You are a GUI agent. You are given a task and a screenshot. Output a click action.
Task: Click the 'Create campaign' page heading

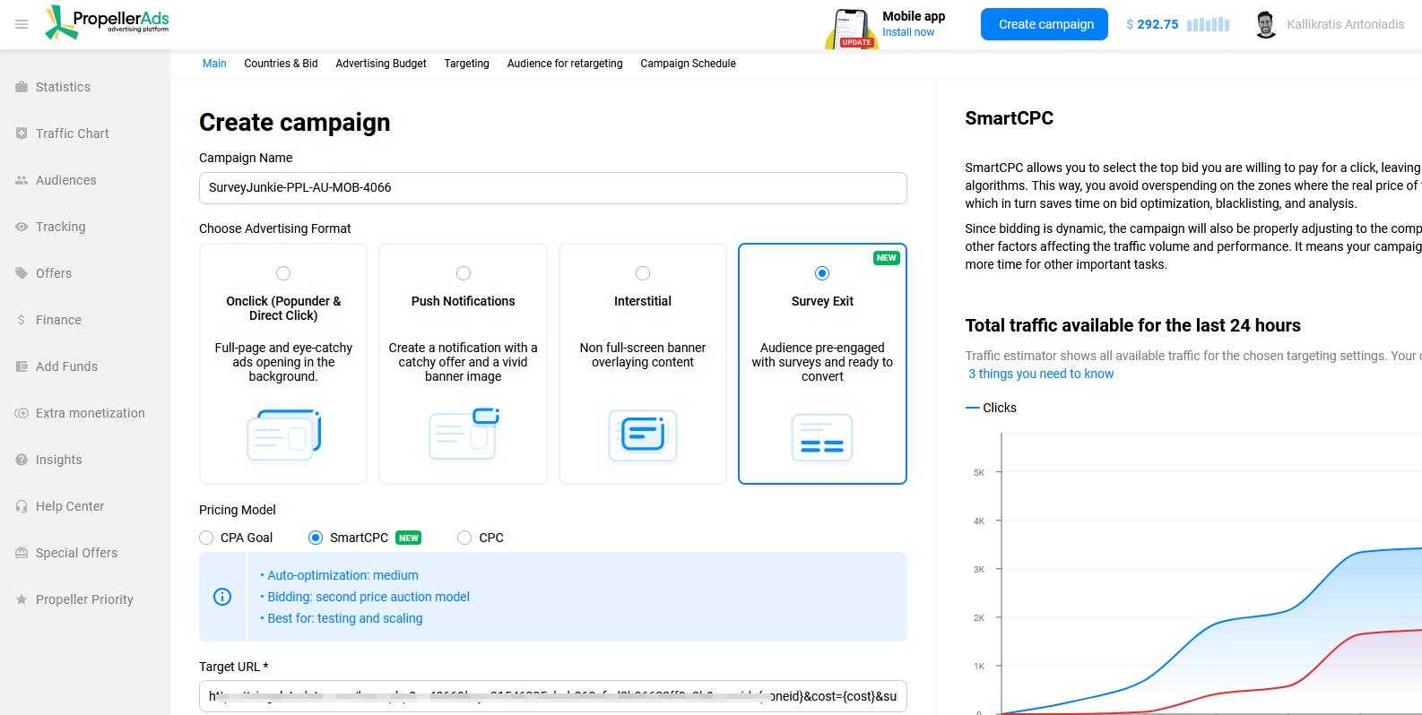pyautogui.click(x=294, y=123)
